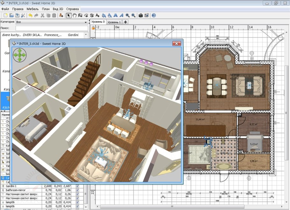Uncheck the first lamp06 checkbox

tap(77, 202)
